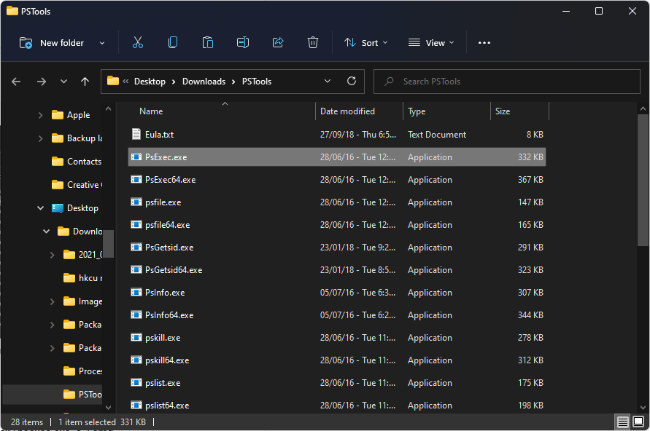Go up one folder level

(x=85, y=82)
